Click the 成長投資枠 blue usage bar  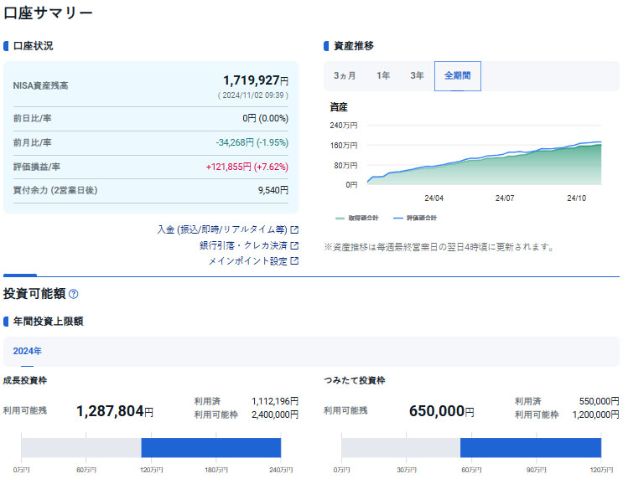[x=210, y=447]
